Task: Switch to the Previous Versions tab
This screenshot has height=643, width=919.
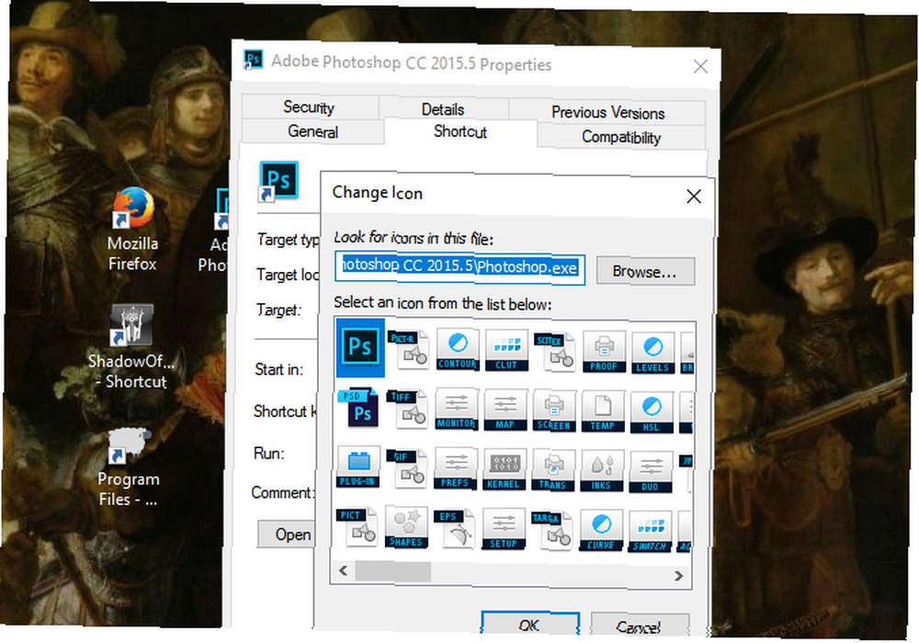Action: (607, 112)
